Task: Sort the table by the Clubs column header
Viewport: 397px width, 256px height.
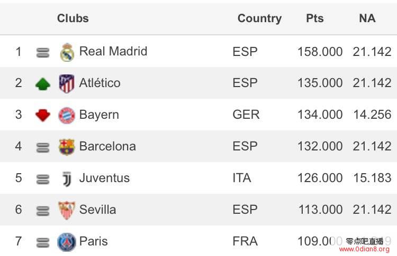Action: (x=73, y=18)
